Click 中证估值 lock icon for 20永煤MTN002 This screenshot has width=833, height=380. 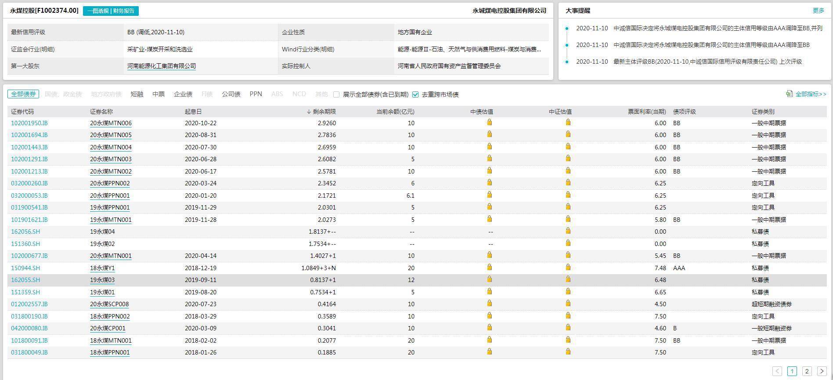tap(568, 171)
